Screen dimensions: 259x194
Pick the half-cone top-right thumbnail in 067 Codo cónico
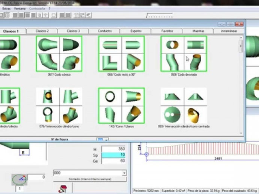coord(71,45)
